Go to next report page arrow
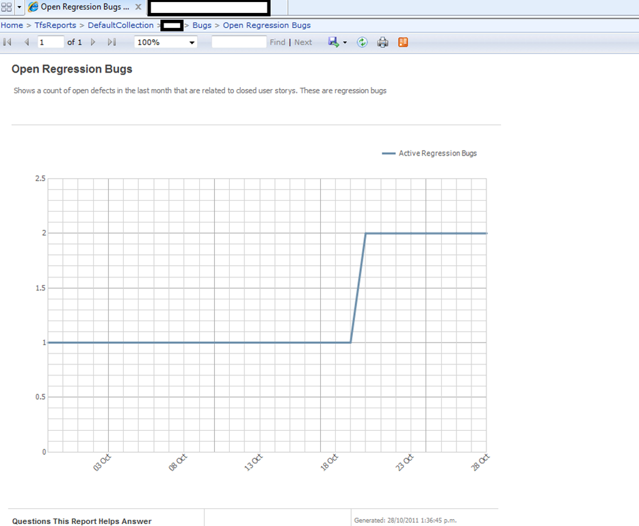Viewport: 639px width, 526px height. (x=93, y=42)
